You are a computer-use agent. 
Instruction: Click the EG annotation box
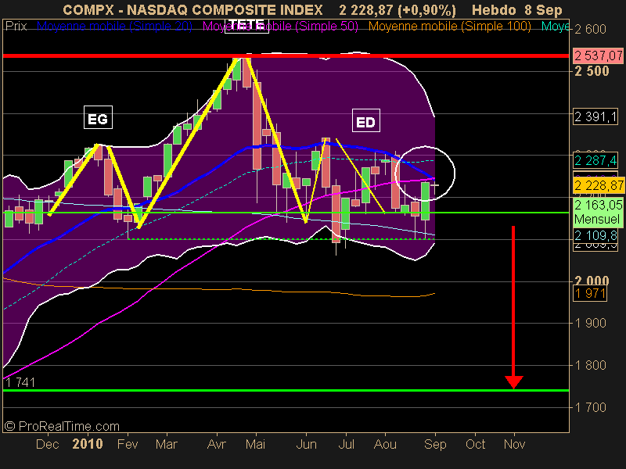(x=98, y=118)
